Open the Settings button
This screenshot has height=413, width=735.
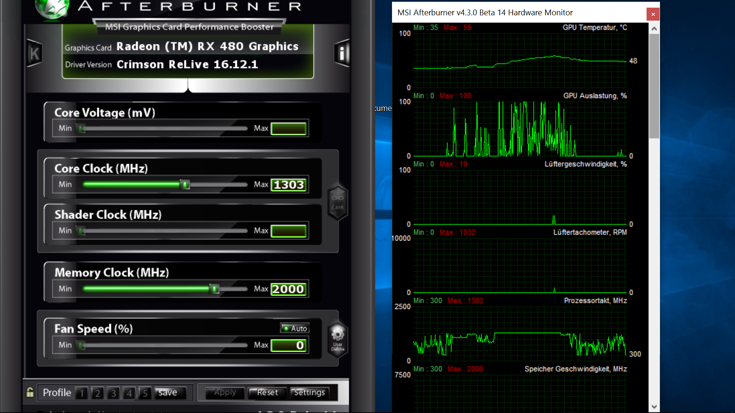(309, 393)
